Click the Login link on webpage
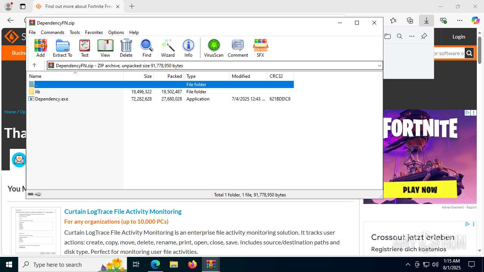The width and height of the screenshot is (484, 272). 459,37
